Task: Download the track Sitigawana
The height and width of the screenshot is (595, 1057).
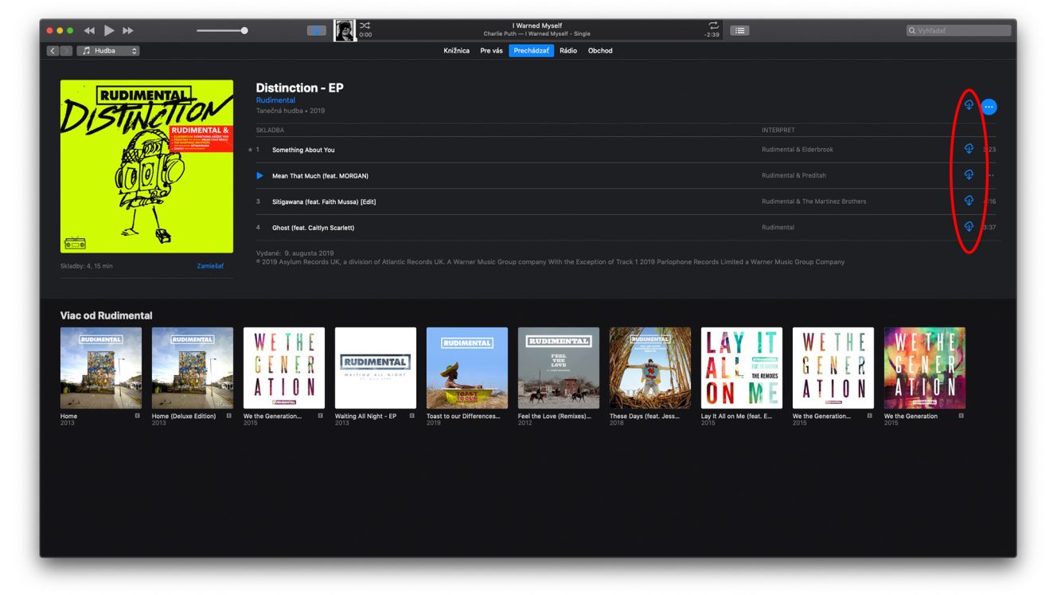Action: (x=969, y=201)
